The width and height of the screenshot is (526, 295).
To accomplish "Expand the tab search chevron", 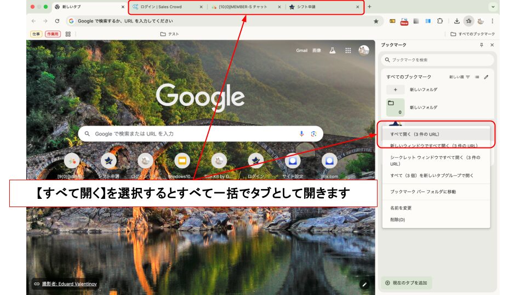I will pyautogui.click(x=493, y=7).
